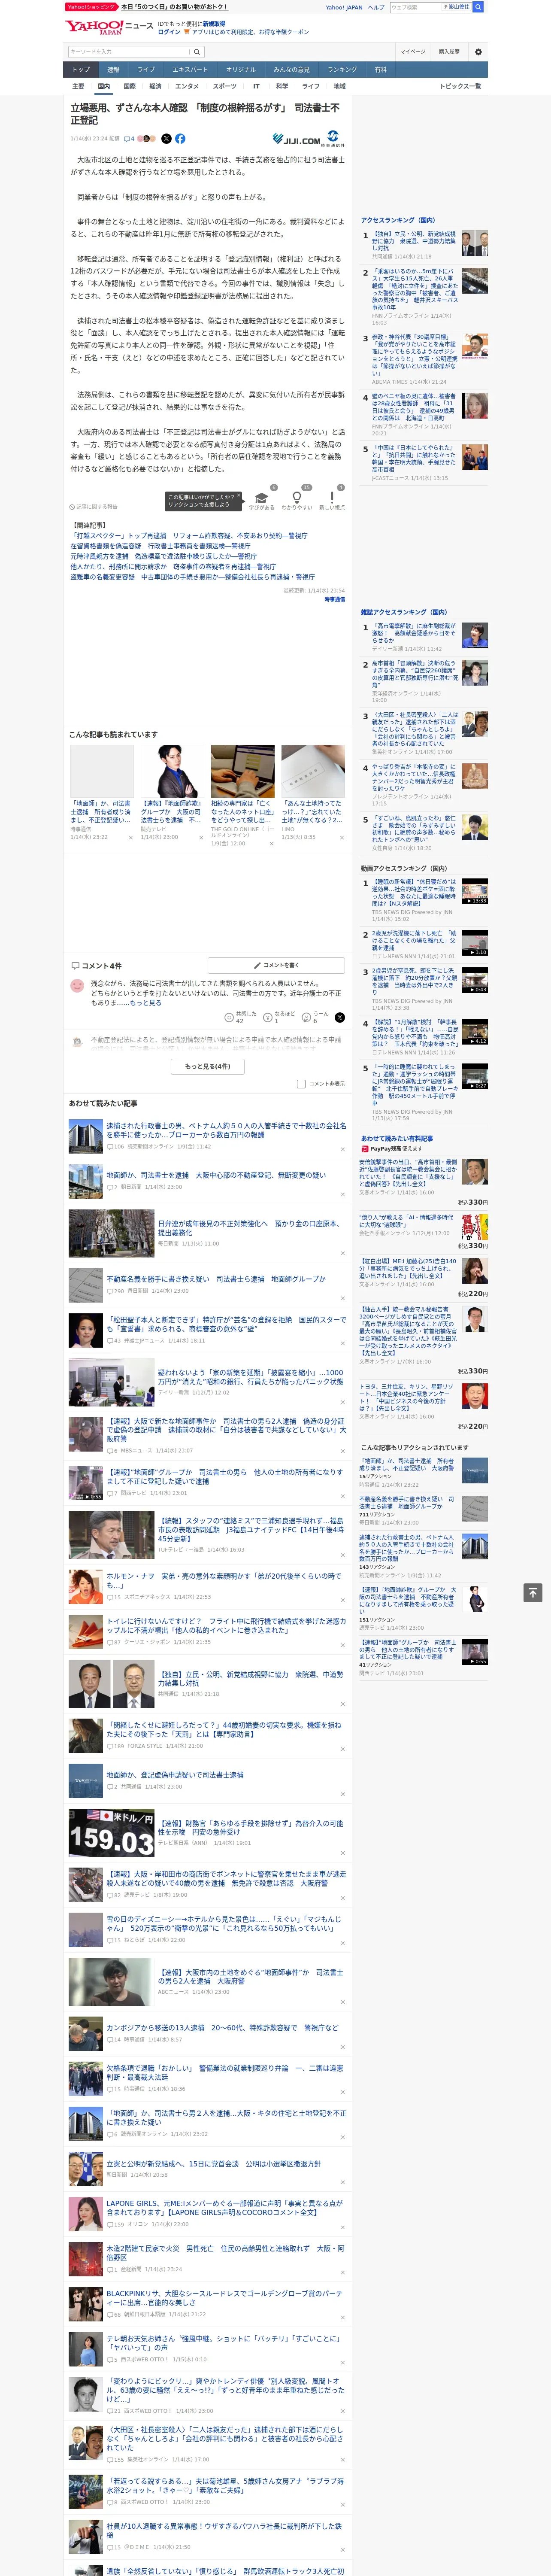
Task: Open the トップ navigation tab
Action: tap(81, 70)
